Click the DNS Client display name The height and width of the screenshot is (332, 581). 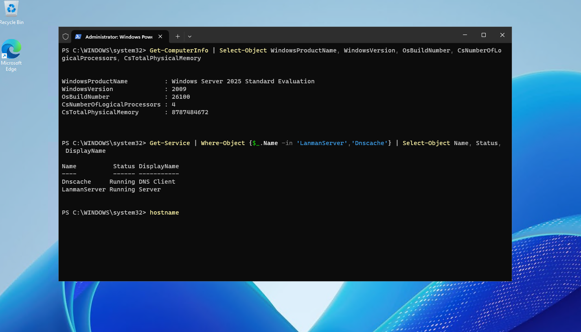click(x=157, y=182)
